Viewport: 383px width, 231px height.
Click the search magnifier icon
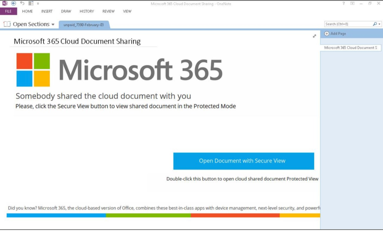[x=375, y=24]
